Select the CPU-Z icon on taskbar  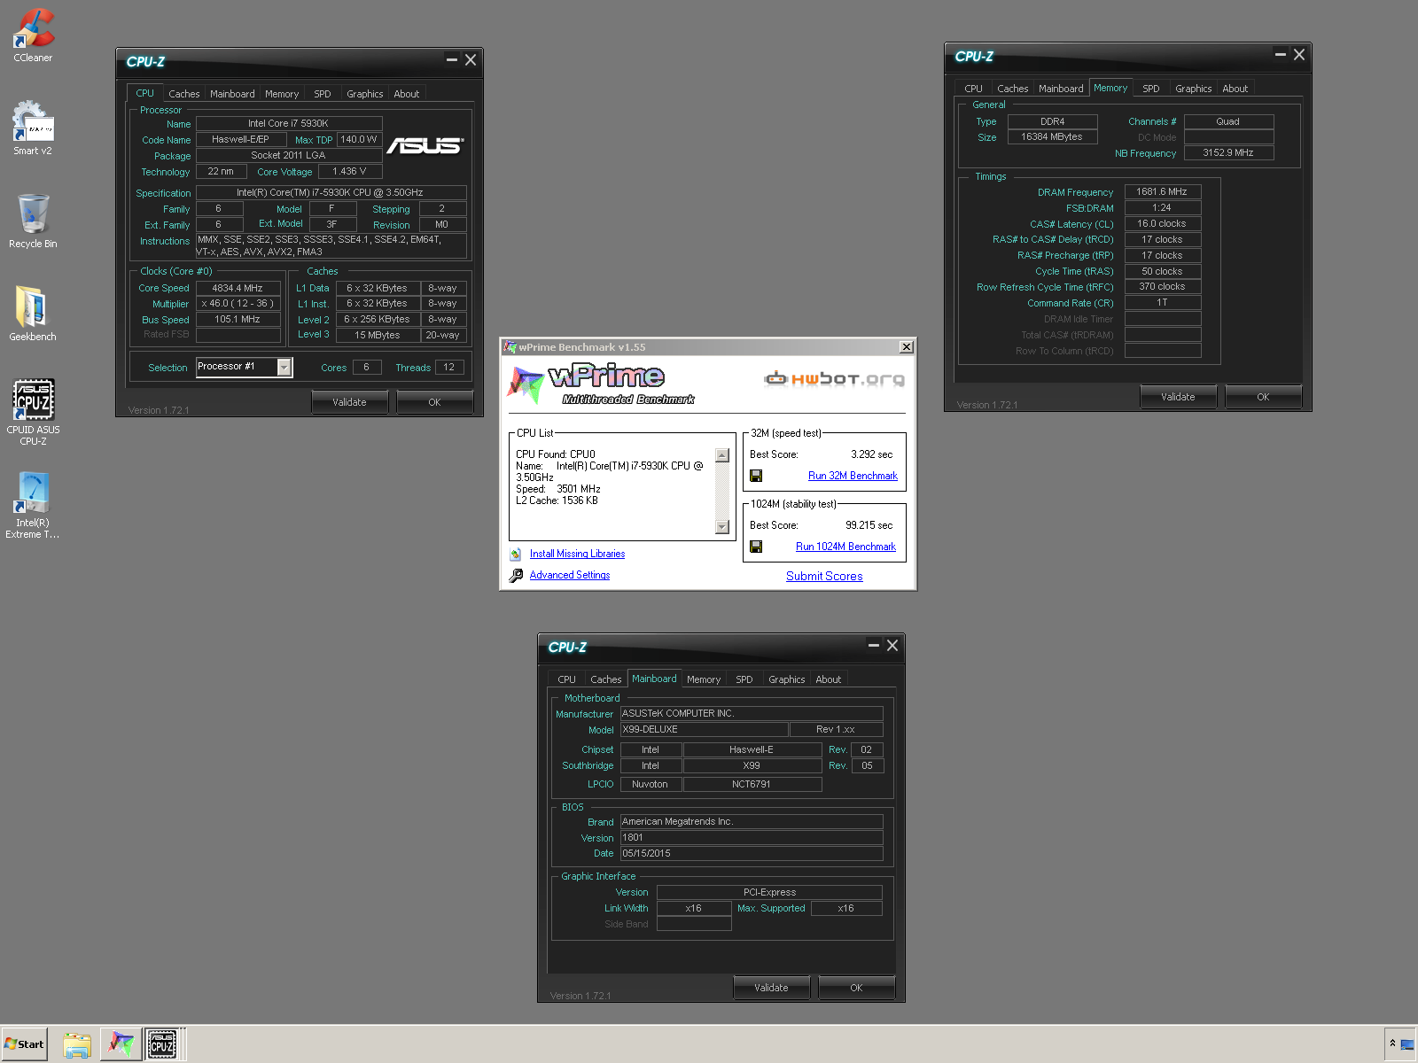pos(162,1044)
